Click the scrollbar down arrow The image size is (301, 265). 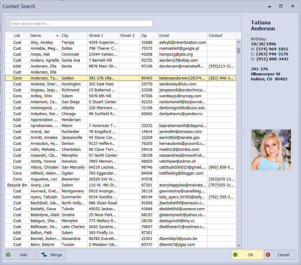click(x=239, y=245)
